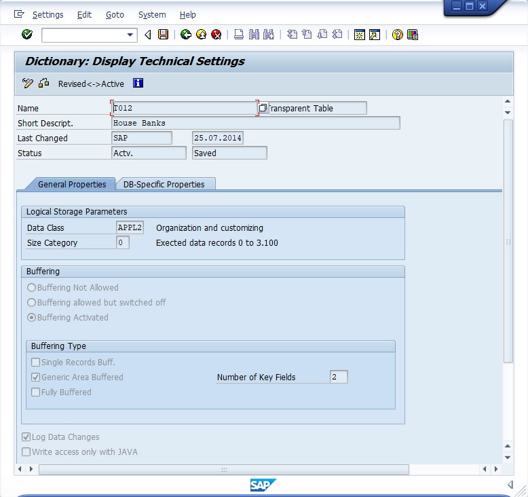Image resolution: width=528 pixels, height=497 pixels.
Task: Click the Last Changed date 25.07.2014 field
Action: (218, 138)
